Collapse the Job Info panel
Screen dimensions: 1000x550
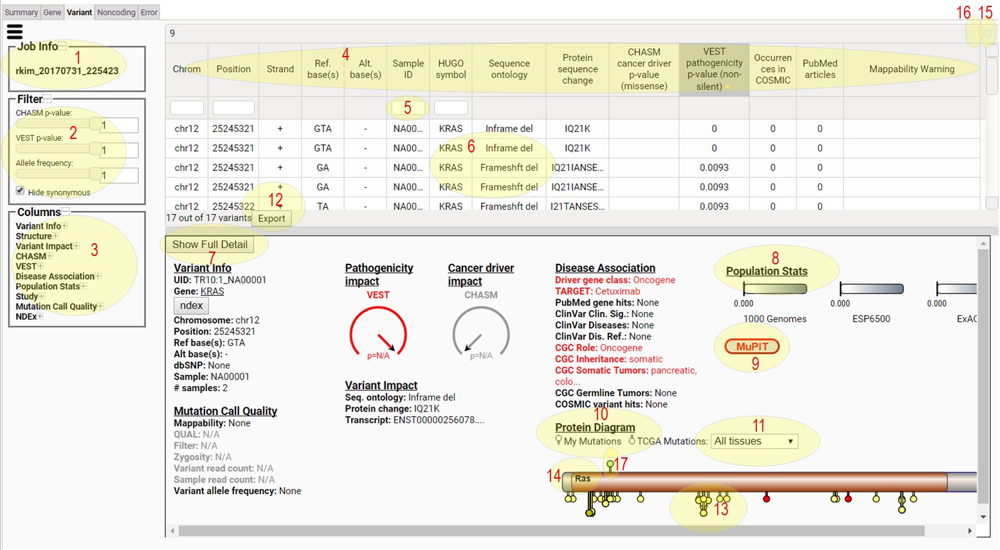tap(62, 46)
